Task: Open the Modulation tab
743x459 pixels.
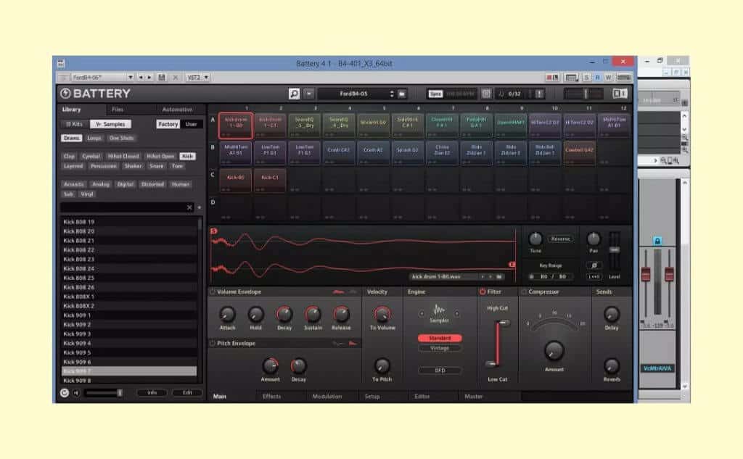Action: tap(327, 397)
